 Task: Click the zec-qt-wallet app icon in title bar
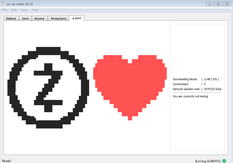pos(3,4)
